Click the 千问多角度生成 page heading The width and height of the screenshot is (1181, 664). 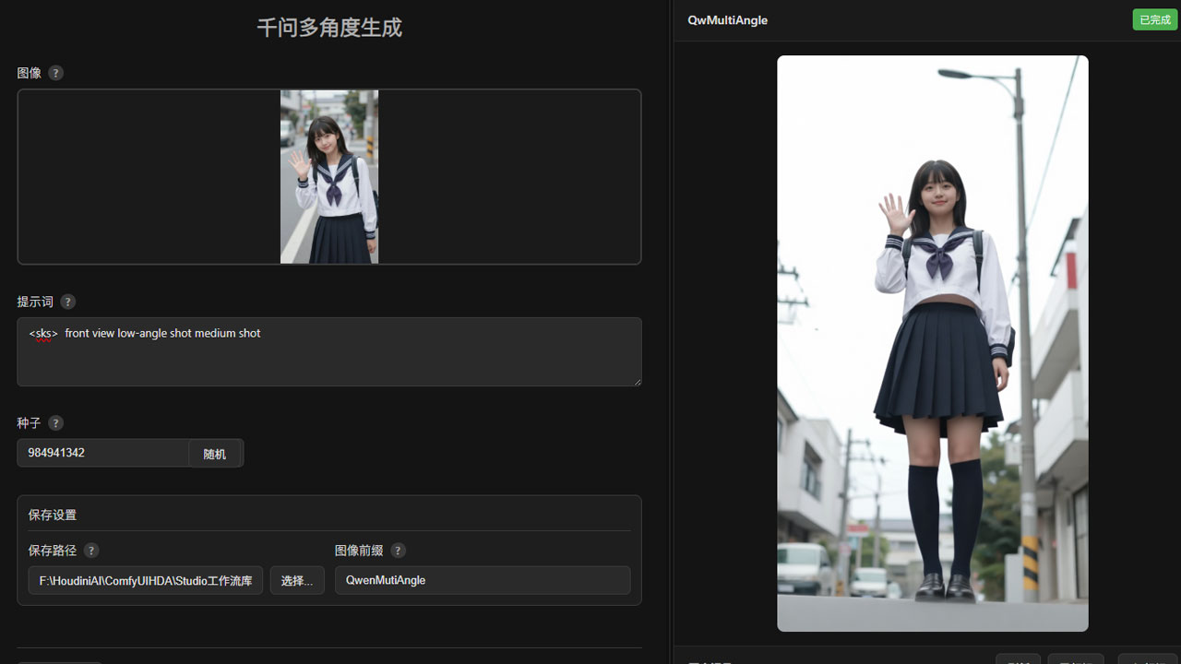(329, 28)
